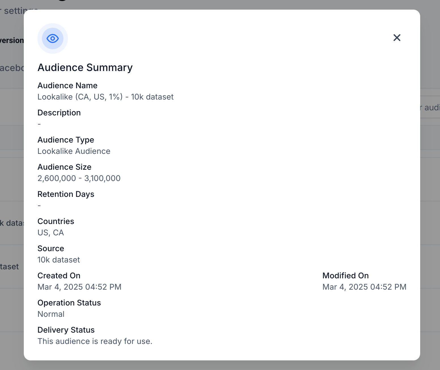This screenshot has height=370, width=440.
Task: Click the blue eye icon in the modal
Action: [53, 38]
